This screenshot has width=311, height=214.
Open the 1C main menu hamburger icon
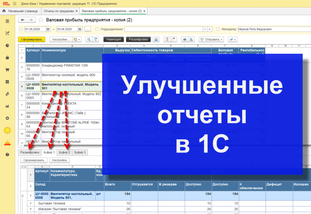15,4
